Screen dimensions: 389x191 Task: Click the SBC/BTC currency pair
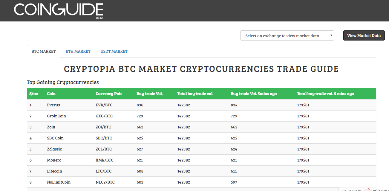(x=104, y=138)
